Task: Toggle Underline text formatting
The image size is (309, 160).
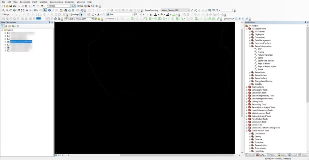Action: pyautogui.click(x=151, y=15)
